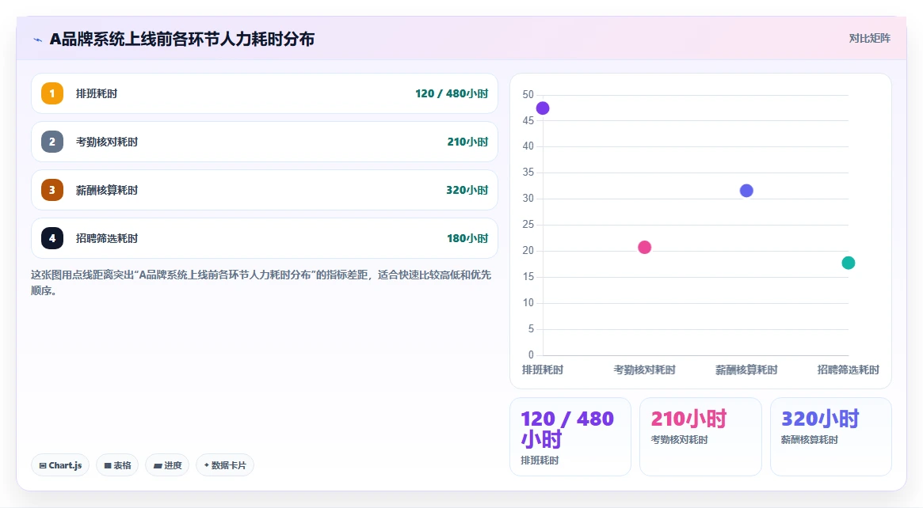
Task: Click the 表格 tag
Action: pyautogui.click(x=117, y=465)
